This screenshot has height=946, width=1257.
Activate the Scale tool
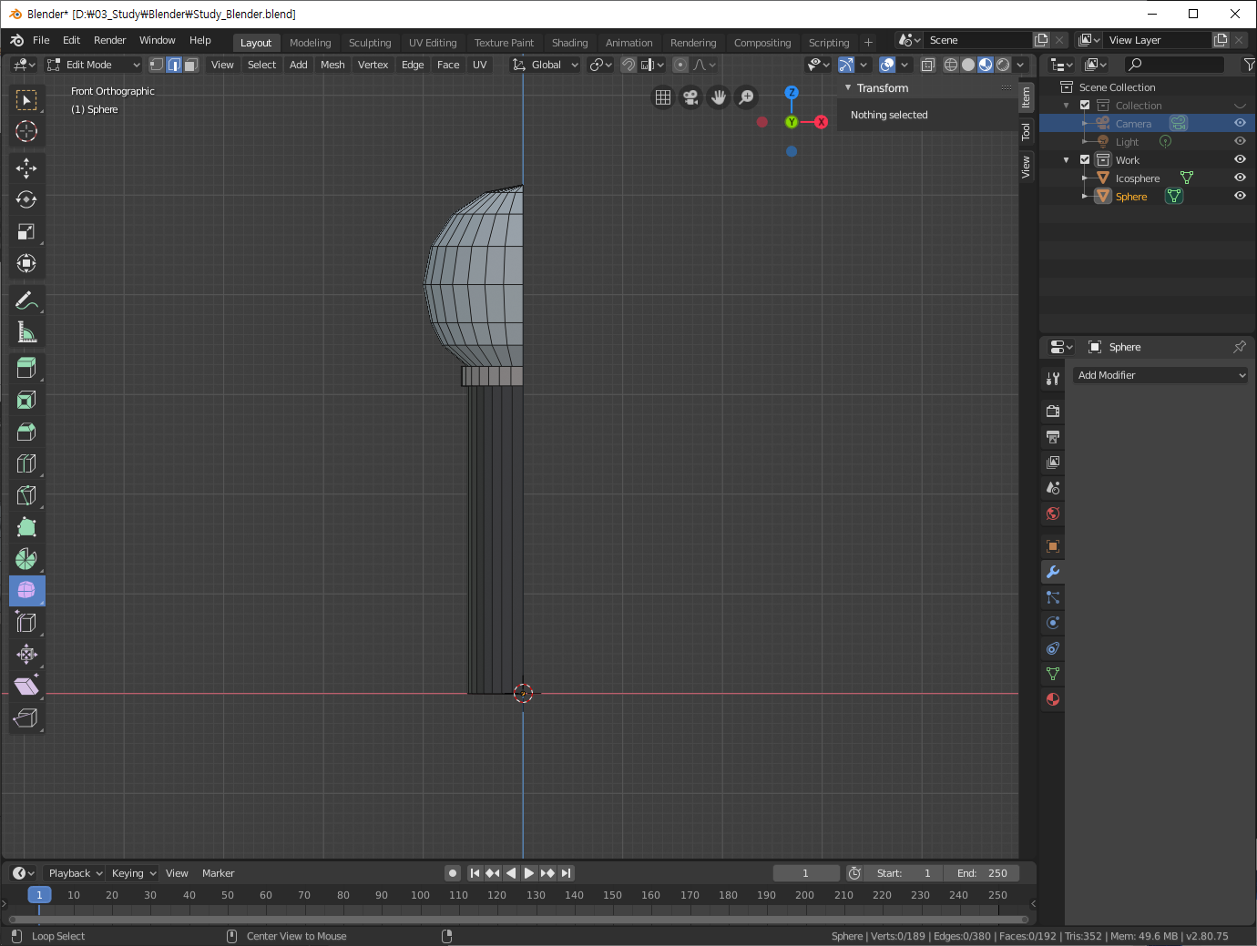point(26,231)
